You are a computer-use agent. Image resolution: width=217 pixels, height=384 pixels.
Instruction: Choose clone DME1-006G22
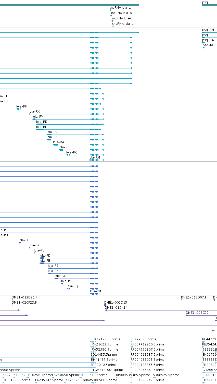(x=197, y=313)
